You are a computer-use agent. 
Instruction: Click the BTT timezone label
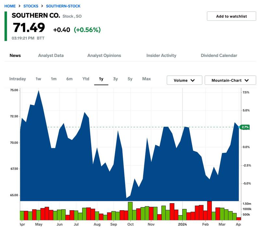[x=41, y=38]
